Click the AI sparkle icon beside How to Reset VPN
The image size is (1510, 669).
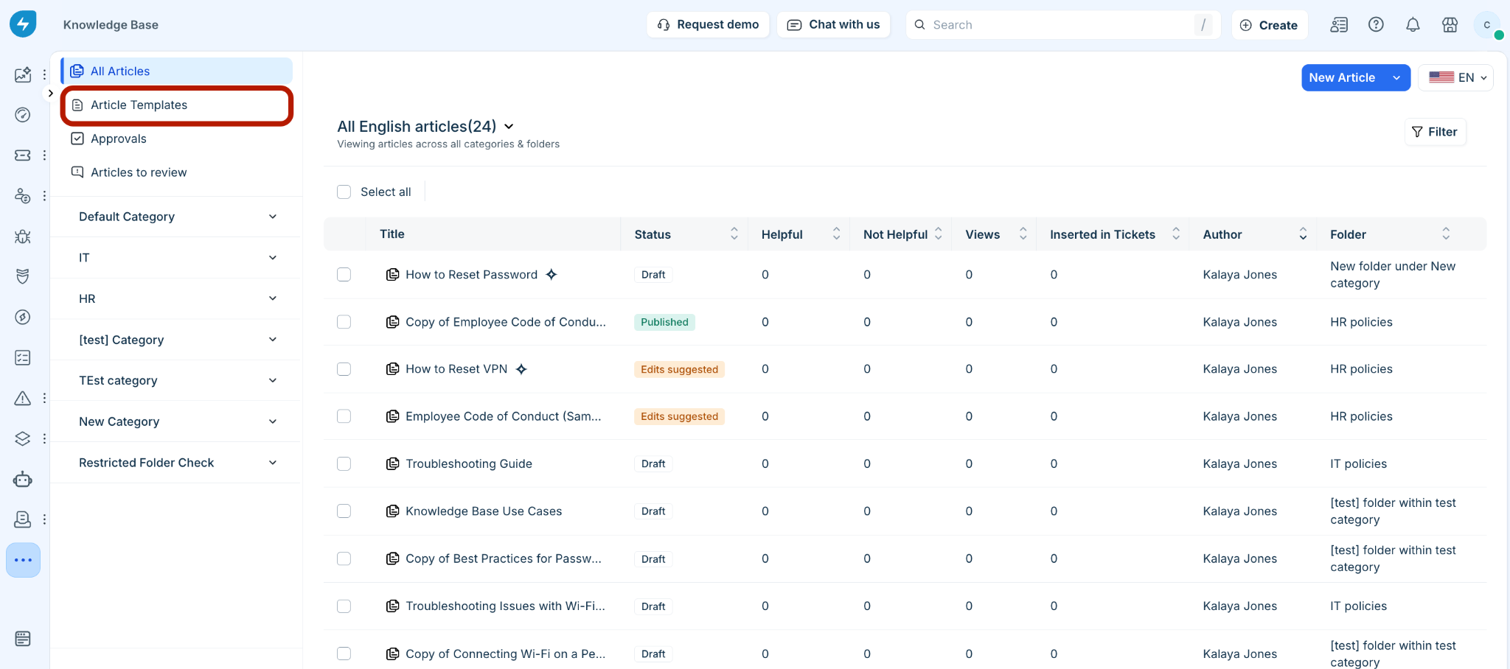[x=521, y=369]
